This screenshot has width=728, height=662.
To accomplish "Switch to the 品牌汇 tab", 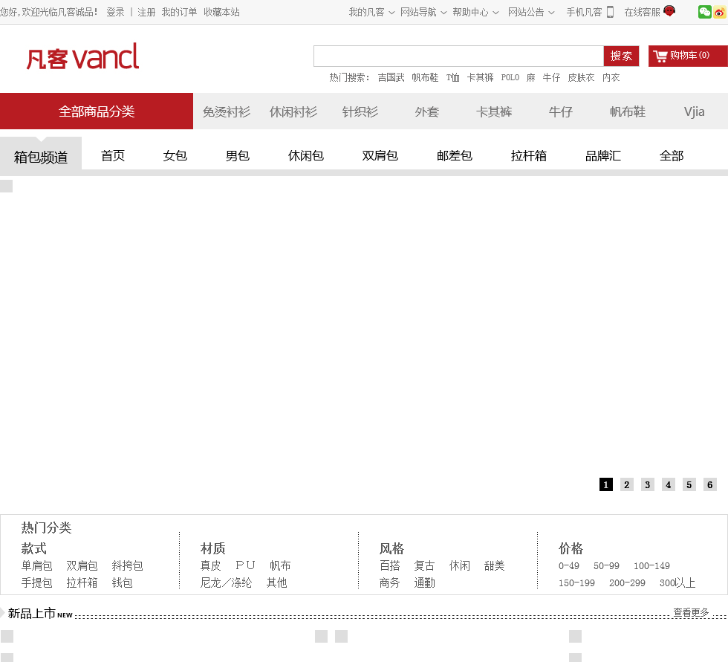I will [x=603, y=156].
